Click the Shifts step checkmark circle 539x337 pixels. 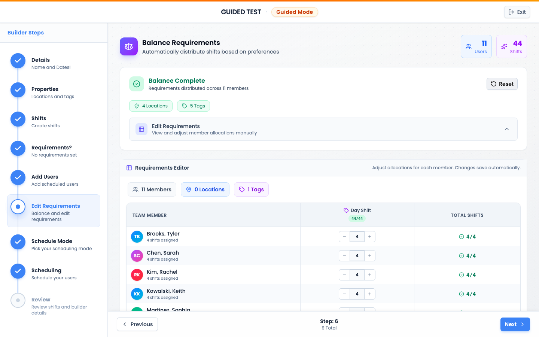18,119
